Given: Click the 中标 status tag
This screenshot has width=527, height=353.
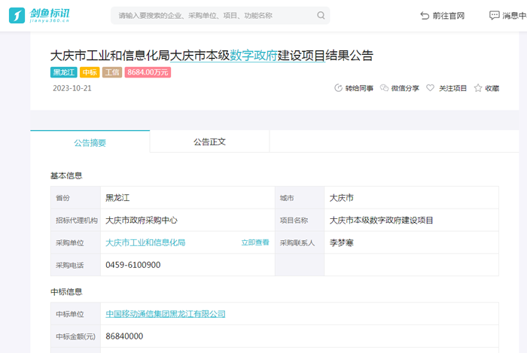Looking at the screenshot, I should (90, 72).
